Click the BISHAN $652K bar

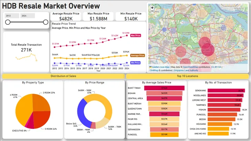pos(164,93)
